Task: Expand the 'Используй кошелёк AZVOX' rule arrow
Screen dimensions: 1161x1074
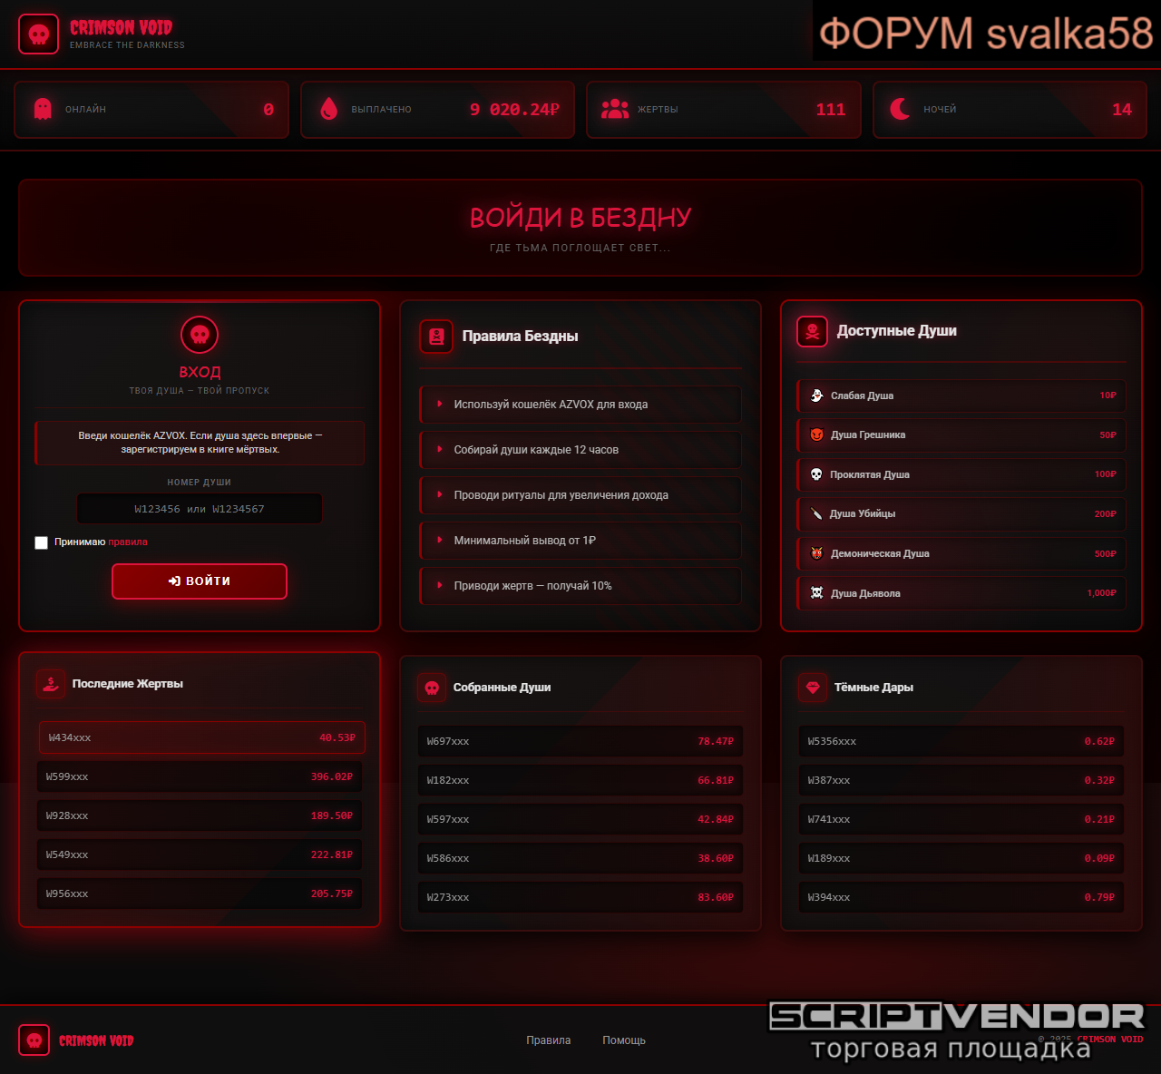Action: pos(440,405)
